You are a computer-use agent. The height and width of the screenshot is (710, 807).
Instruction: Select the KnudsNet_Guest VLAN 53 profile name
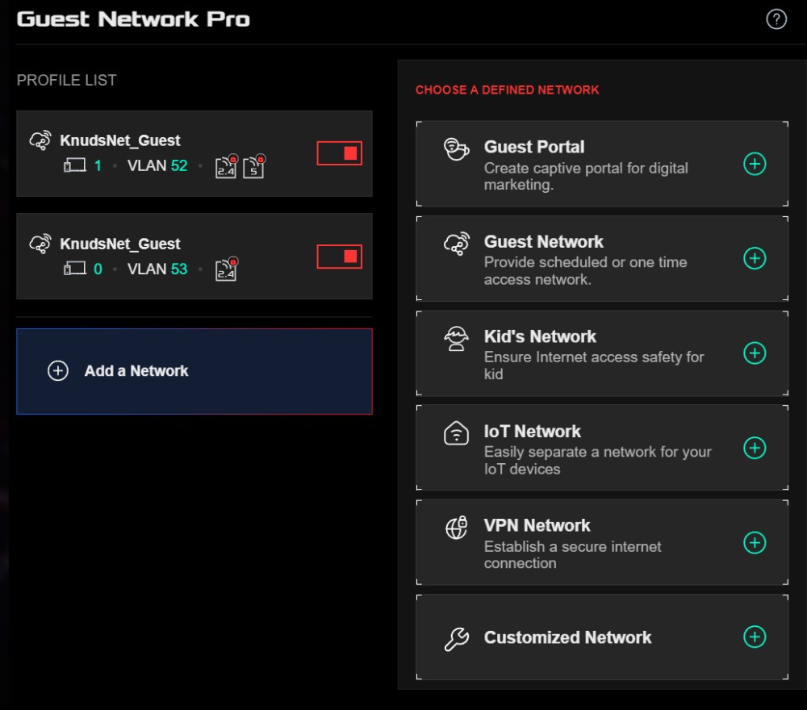[x=120, y=244]
